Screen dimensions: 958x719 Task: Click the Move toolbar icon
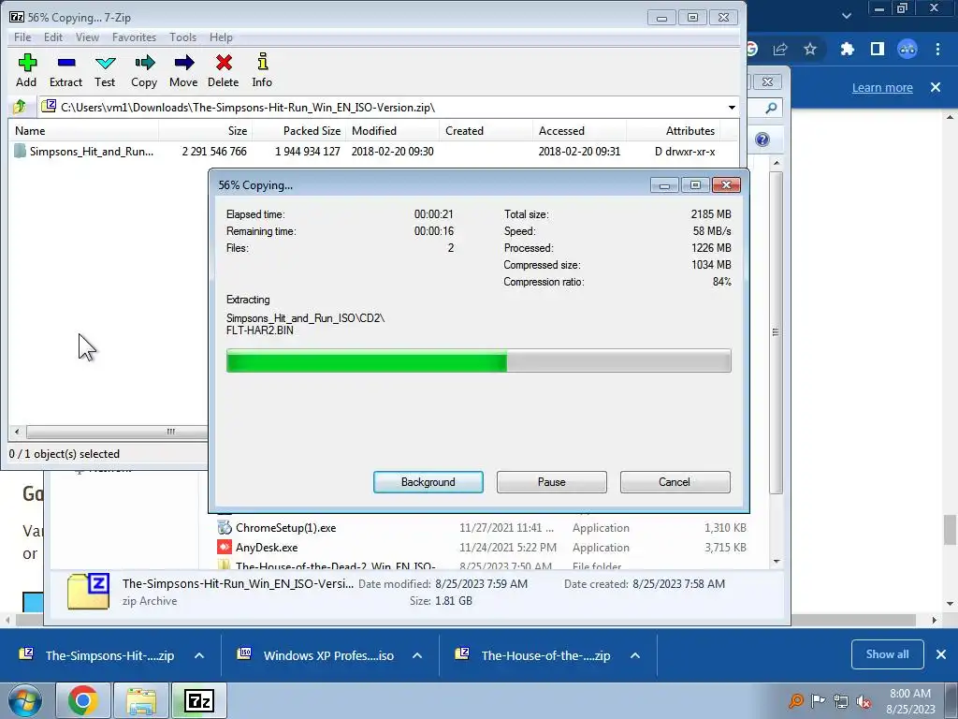(x=183, y=63)
